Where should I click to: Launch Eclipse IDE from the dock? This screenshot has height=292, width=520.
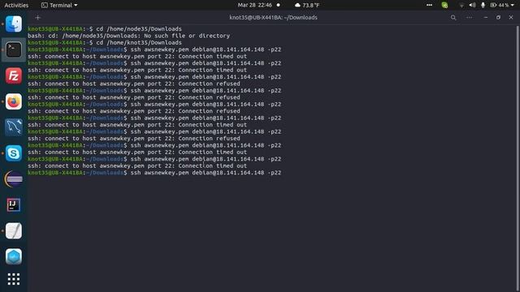14,179
